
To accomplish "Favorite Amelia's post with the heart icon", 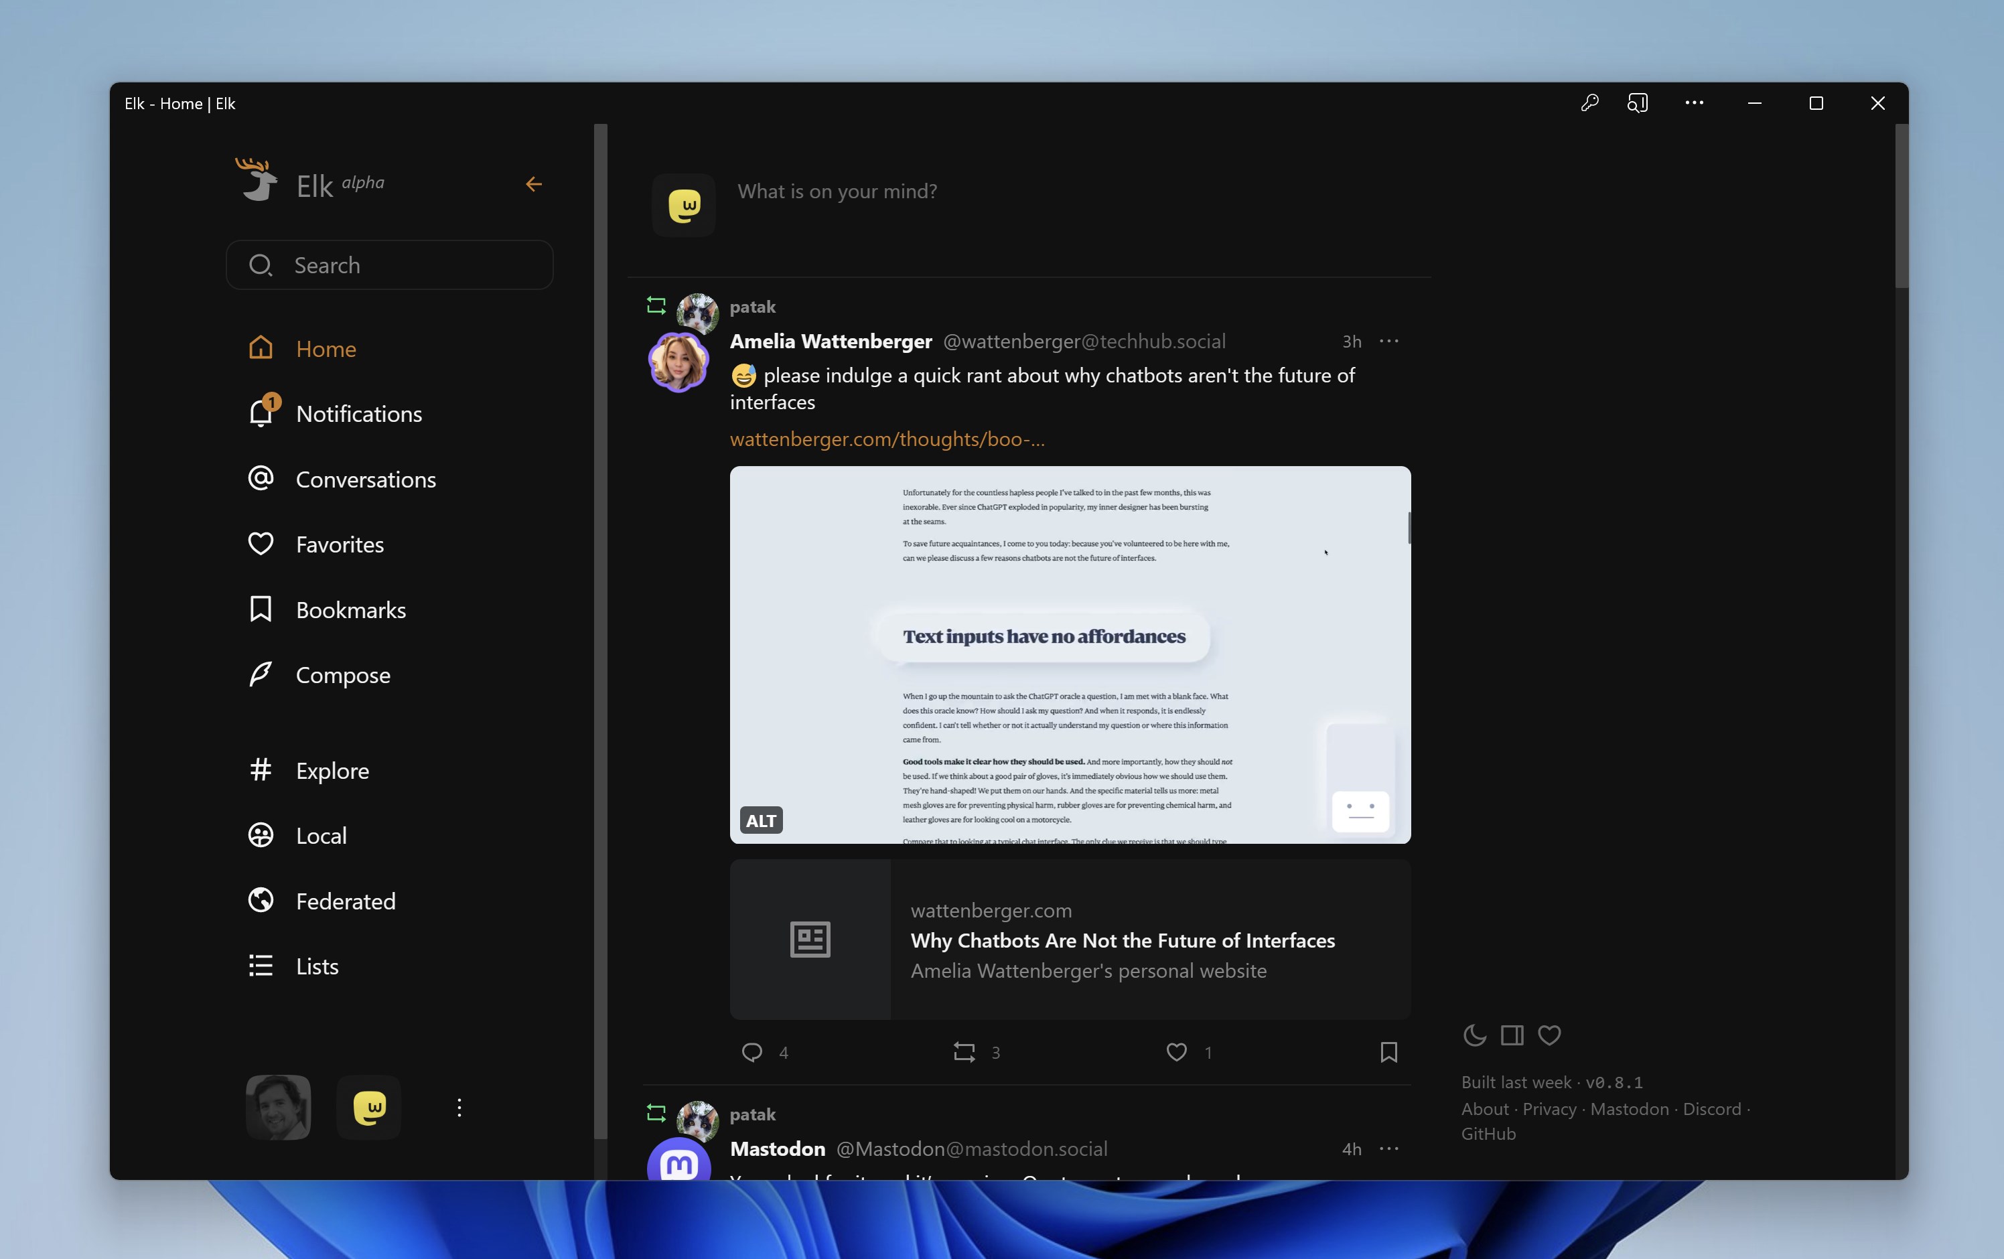I will coord(1175,1052).
